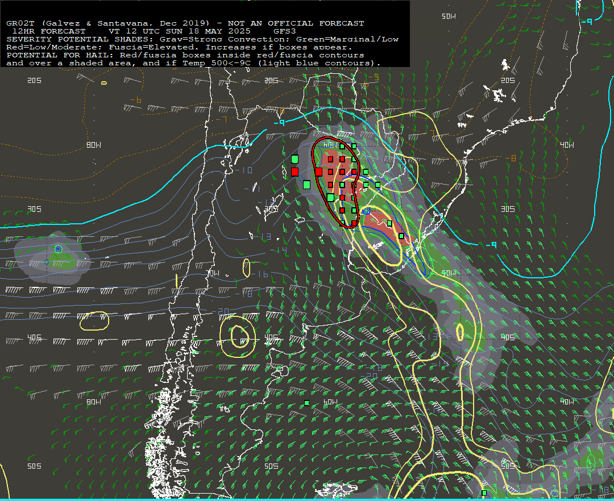Click the orange '-6' contour label

tap(135, 101)
